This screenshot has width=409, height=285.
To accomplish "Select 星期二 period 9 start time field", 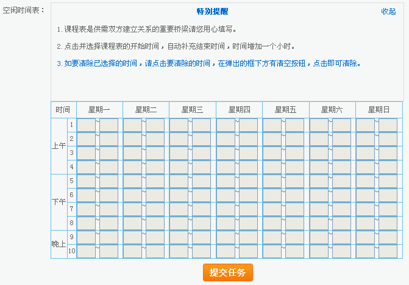I will [132, 237].
